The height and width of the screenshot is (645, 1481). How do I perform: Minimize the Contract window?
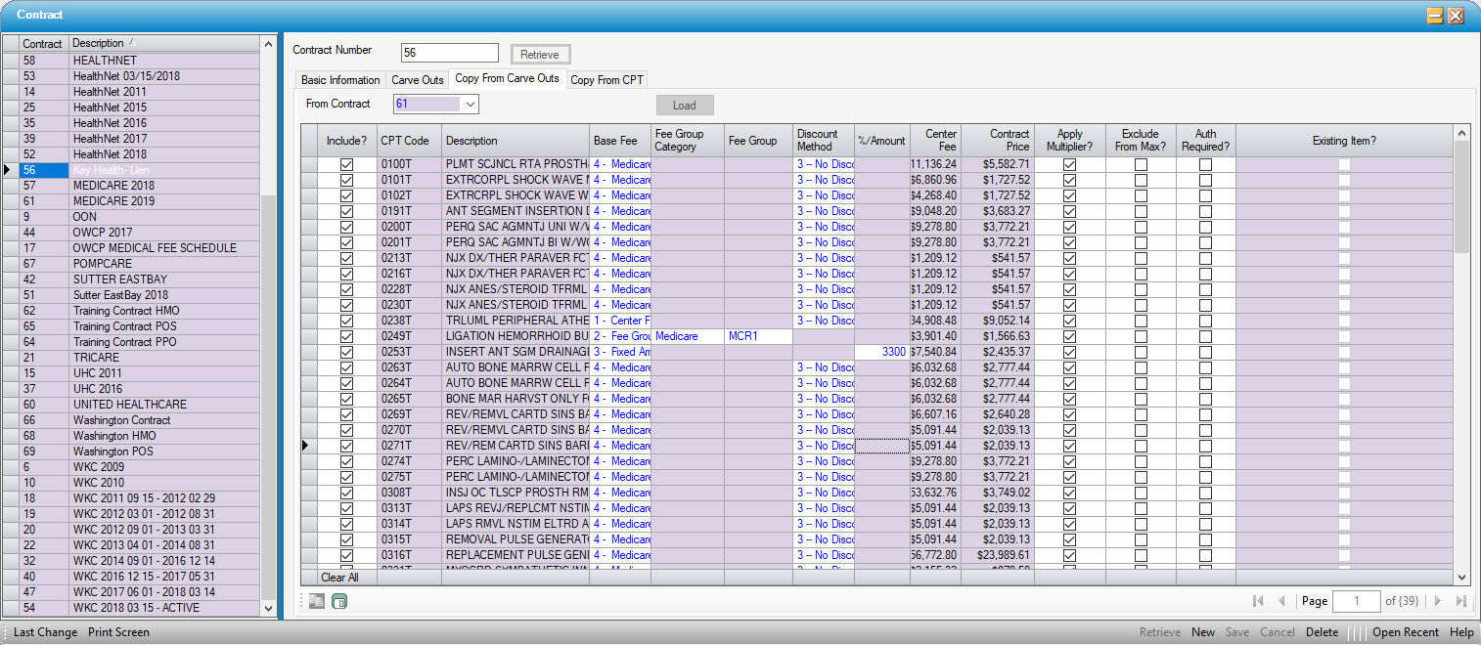(1434, 16)
